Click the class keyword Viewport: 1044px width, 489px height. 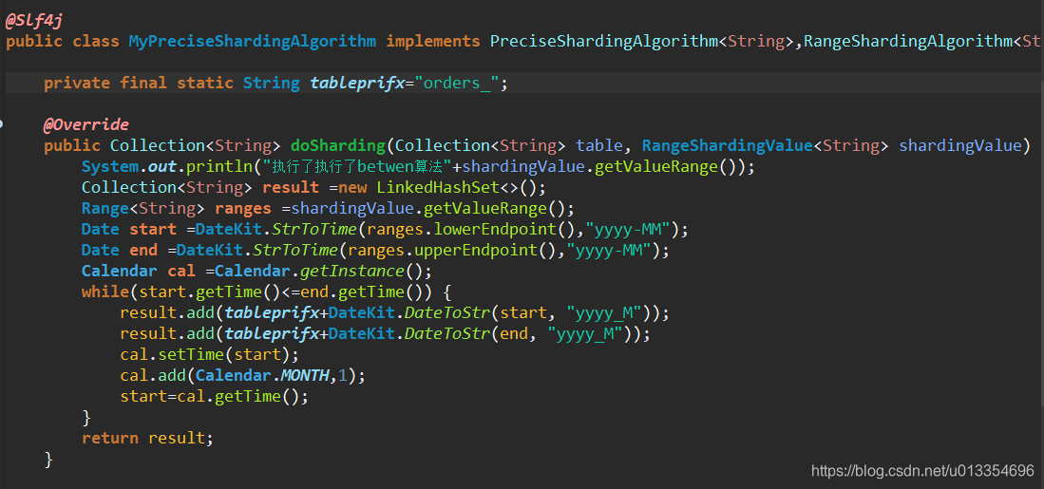pyautogui.click(x=95, y=41)
